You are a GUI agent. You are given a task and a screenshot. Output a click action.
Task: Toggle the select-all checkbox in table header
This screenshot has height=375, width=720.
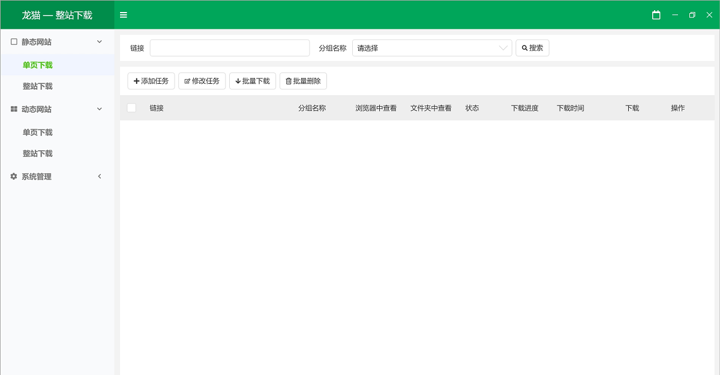131,108
